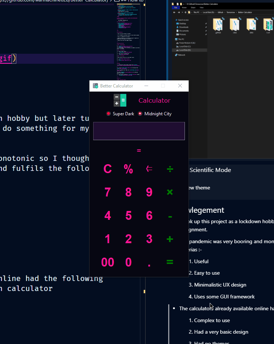Click the calculator display input field

139,131
